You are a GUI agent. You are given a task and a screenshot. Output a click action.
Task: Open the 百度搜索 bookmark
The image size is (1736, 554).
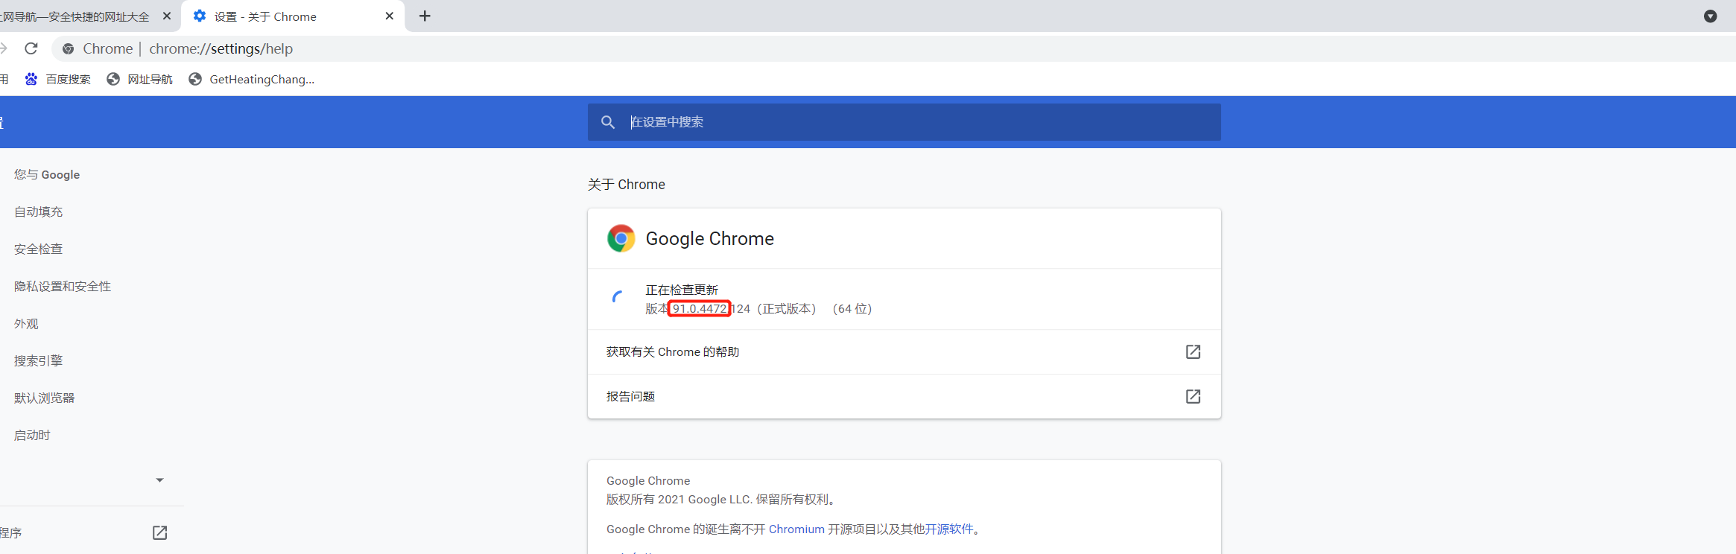[58, 79]
